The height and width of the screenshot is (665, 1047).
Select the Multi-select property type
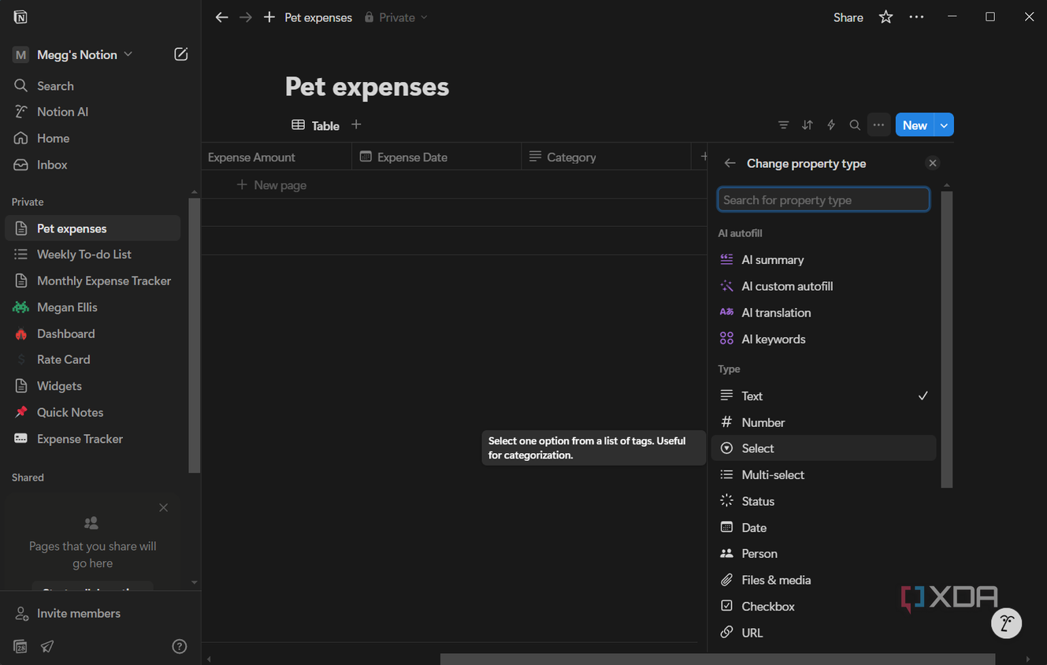823,475
